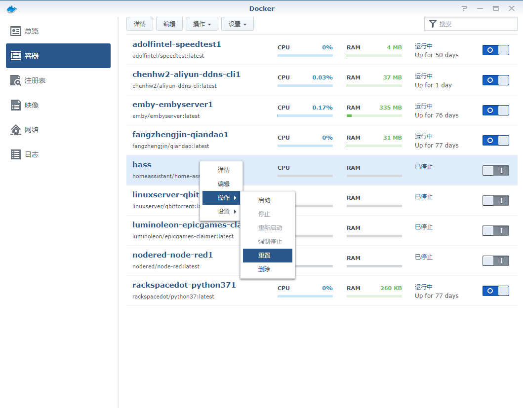Click emby-embyserver1 RAM usage bar

pyautogui.click(x=374, y=115)
